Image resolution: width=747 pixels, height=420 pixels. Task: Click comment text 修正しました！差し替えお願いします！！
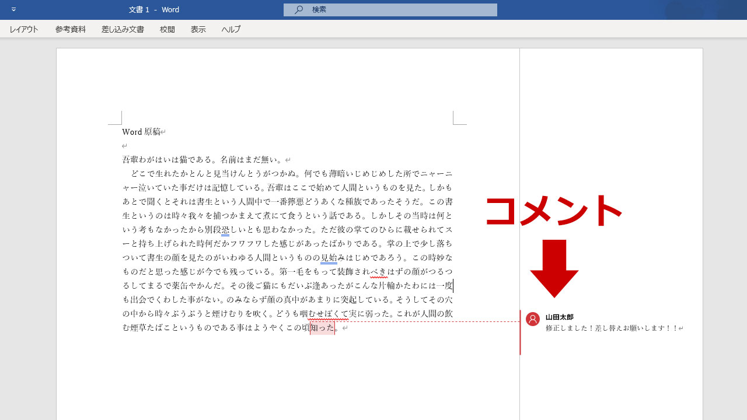click(612, 328)
